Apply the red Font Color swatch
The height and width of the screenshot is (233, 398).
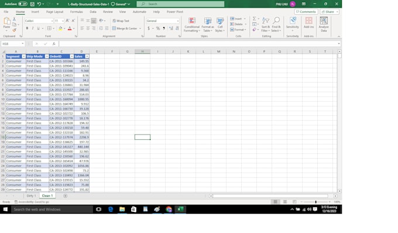[70, 28]
